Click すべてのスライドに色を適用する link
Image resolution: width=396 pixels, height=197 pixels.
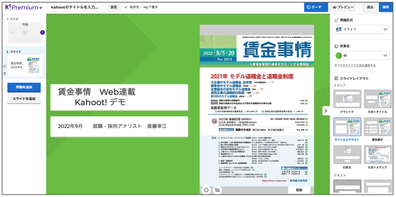355,65
